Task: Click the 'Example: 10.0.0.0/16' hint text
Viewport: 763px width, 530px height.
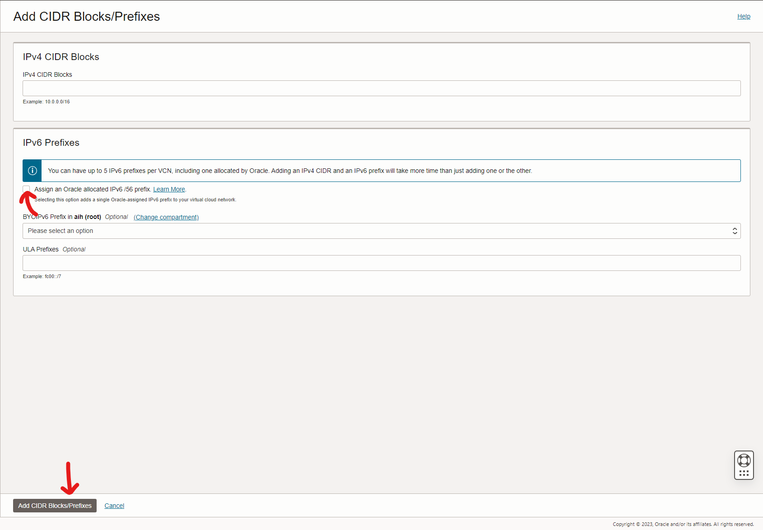Action: click(x=46, y=102)
